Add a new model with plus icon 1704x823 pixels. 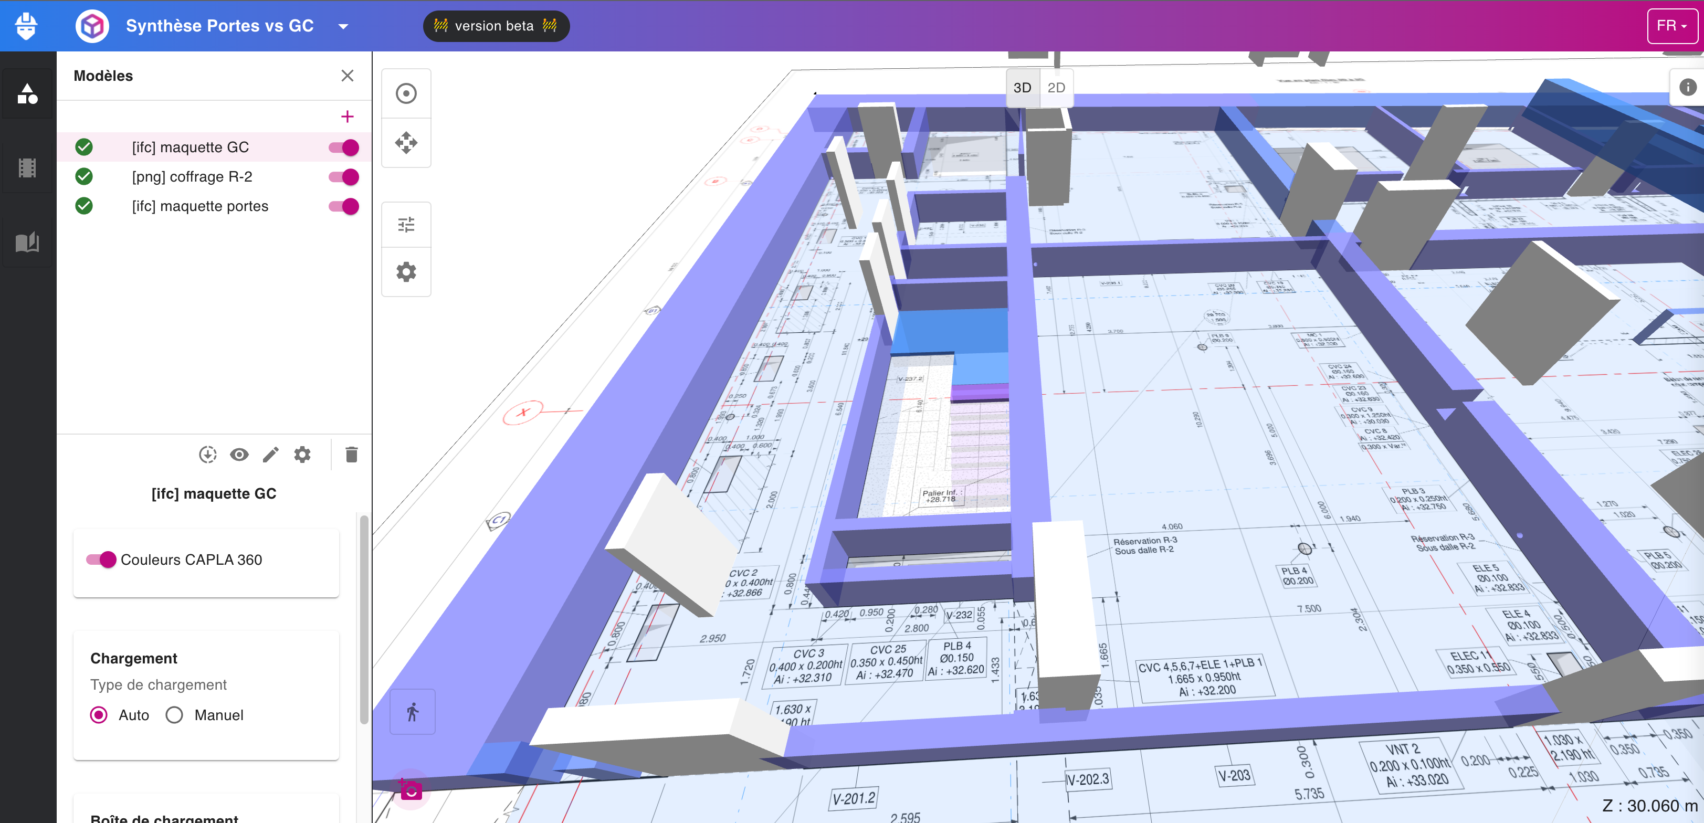[x=348, y=117]
